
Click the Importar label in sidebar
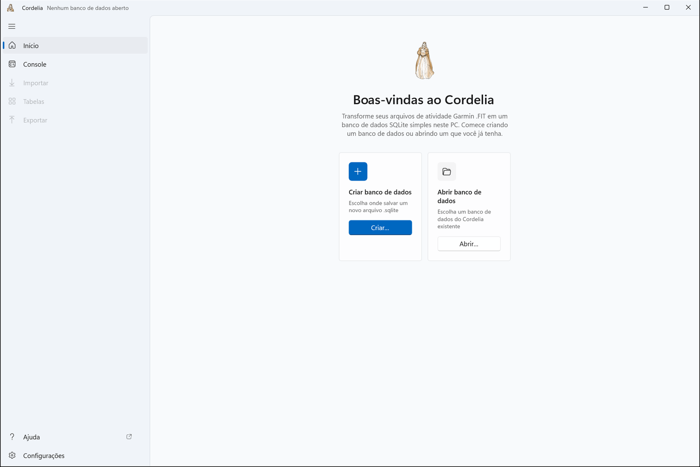tap(36, 83)
